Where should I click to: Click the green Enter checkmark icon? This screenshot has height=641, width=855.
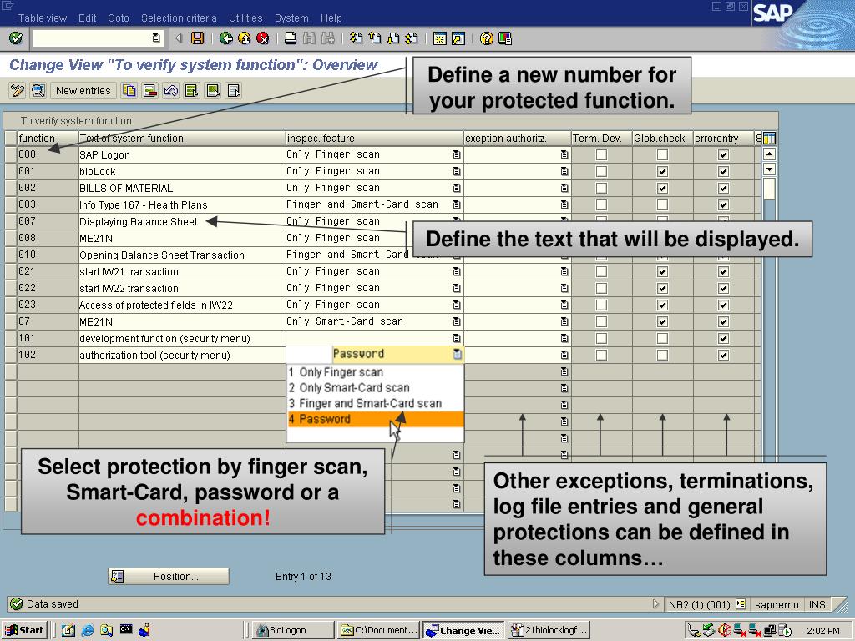point(16,38)
